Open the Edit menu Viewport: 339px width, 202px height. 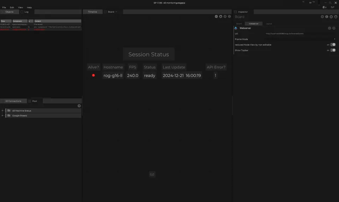[12, 7]
